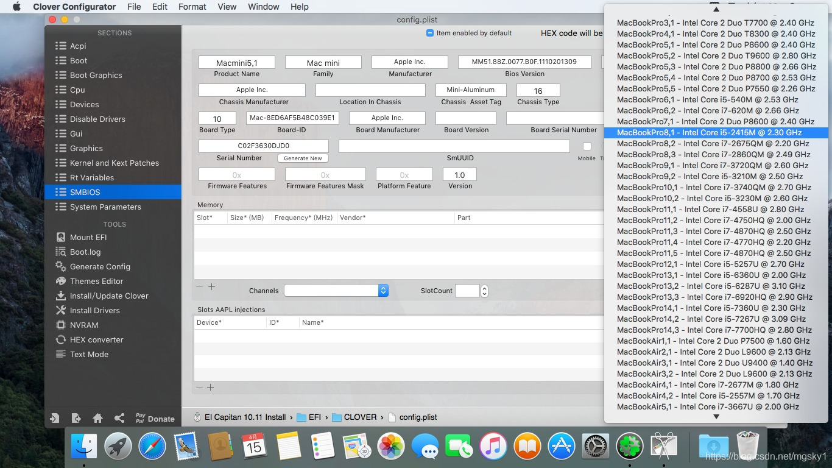Remove row from Slots AAPL injections

tap(199, 387)
